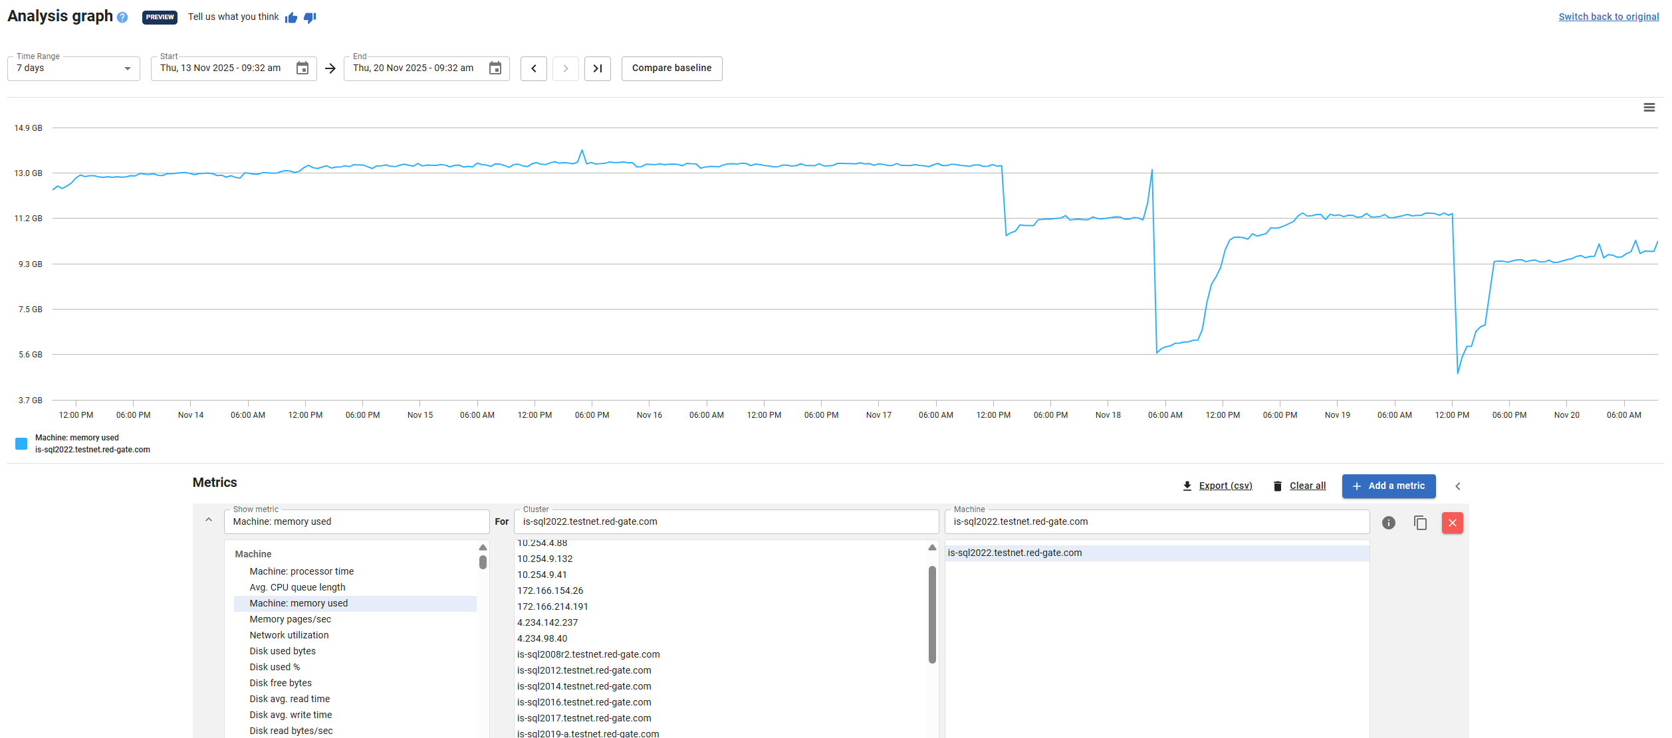
Task: Open the chart hamburger menu
Action: pos(1649,108)
